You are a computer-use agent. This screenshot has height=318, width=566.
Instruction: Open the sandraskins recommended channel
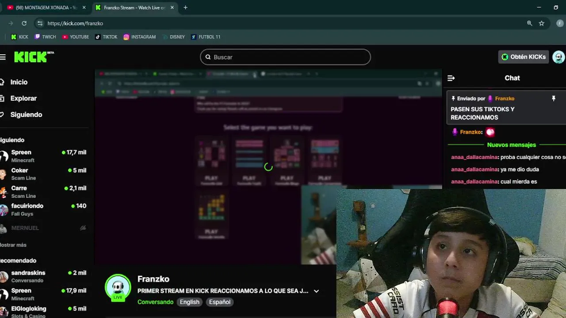[43, 276]
